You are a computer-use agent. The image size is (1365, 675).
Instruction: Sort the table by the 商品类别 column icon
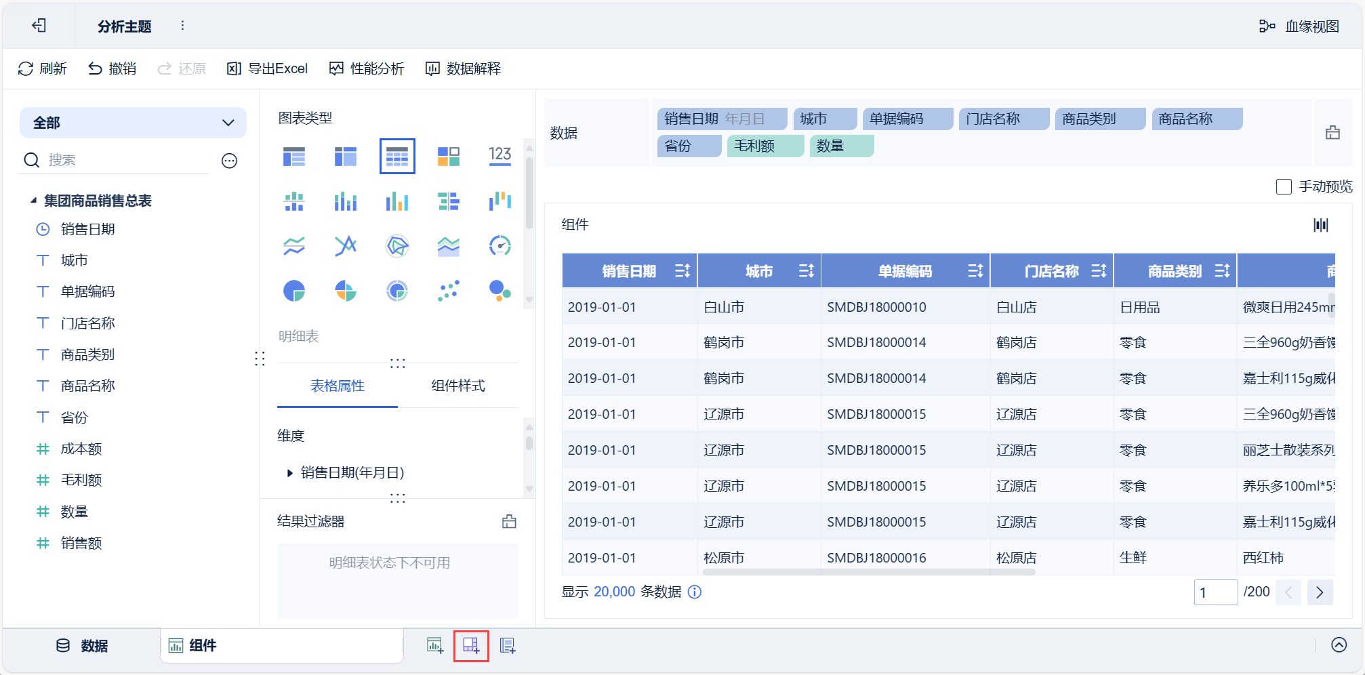click(1222, 271)
